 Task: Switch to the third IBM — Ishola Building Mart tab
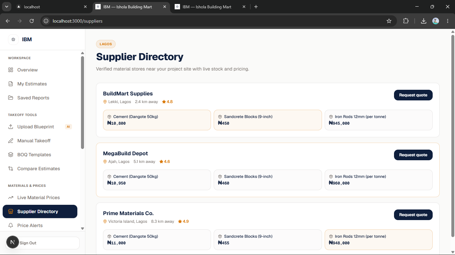(x=210, y=7)
